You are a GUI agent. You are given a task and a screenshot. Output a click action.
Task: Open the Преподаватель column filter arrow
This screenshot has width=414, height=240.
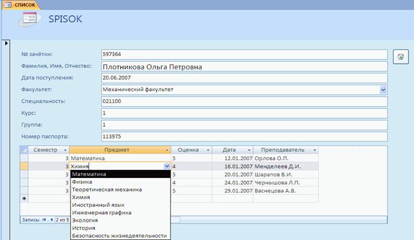point(315,150)
